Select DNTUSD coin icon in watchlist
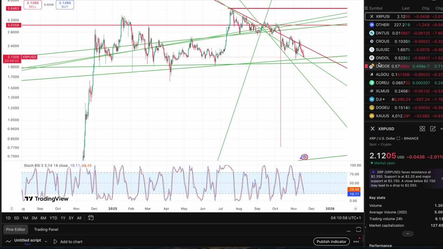Viewport: 443px width, 249px height. (x=372, y=33)
